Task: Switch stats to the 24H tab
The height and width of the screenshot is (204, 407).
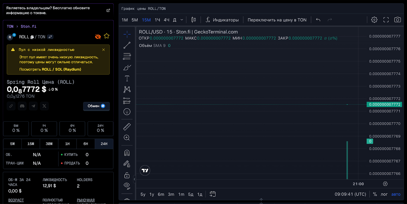Action: pyautogui.click(x=104, y=144)
